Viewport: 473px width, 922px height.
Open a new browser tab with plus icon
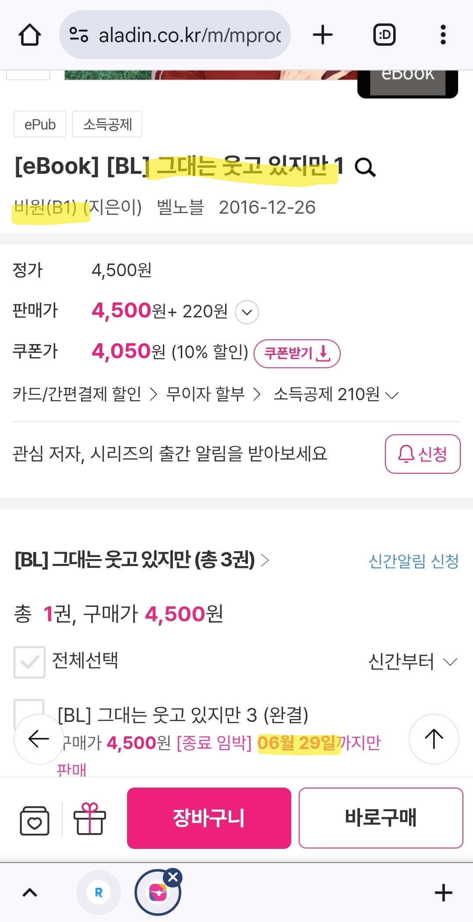pyautogui.click(x=323, y=35)
